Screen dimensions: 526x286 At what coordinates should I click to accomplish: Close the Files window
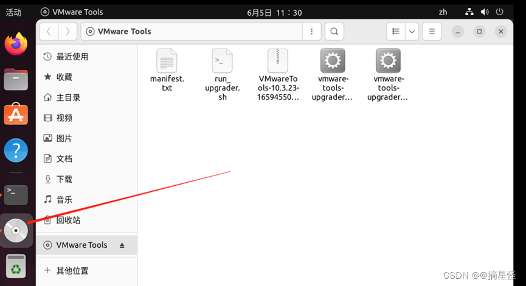pos(501,32)
